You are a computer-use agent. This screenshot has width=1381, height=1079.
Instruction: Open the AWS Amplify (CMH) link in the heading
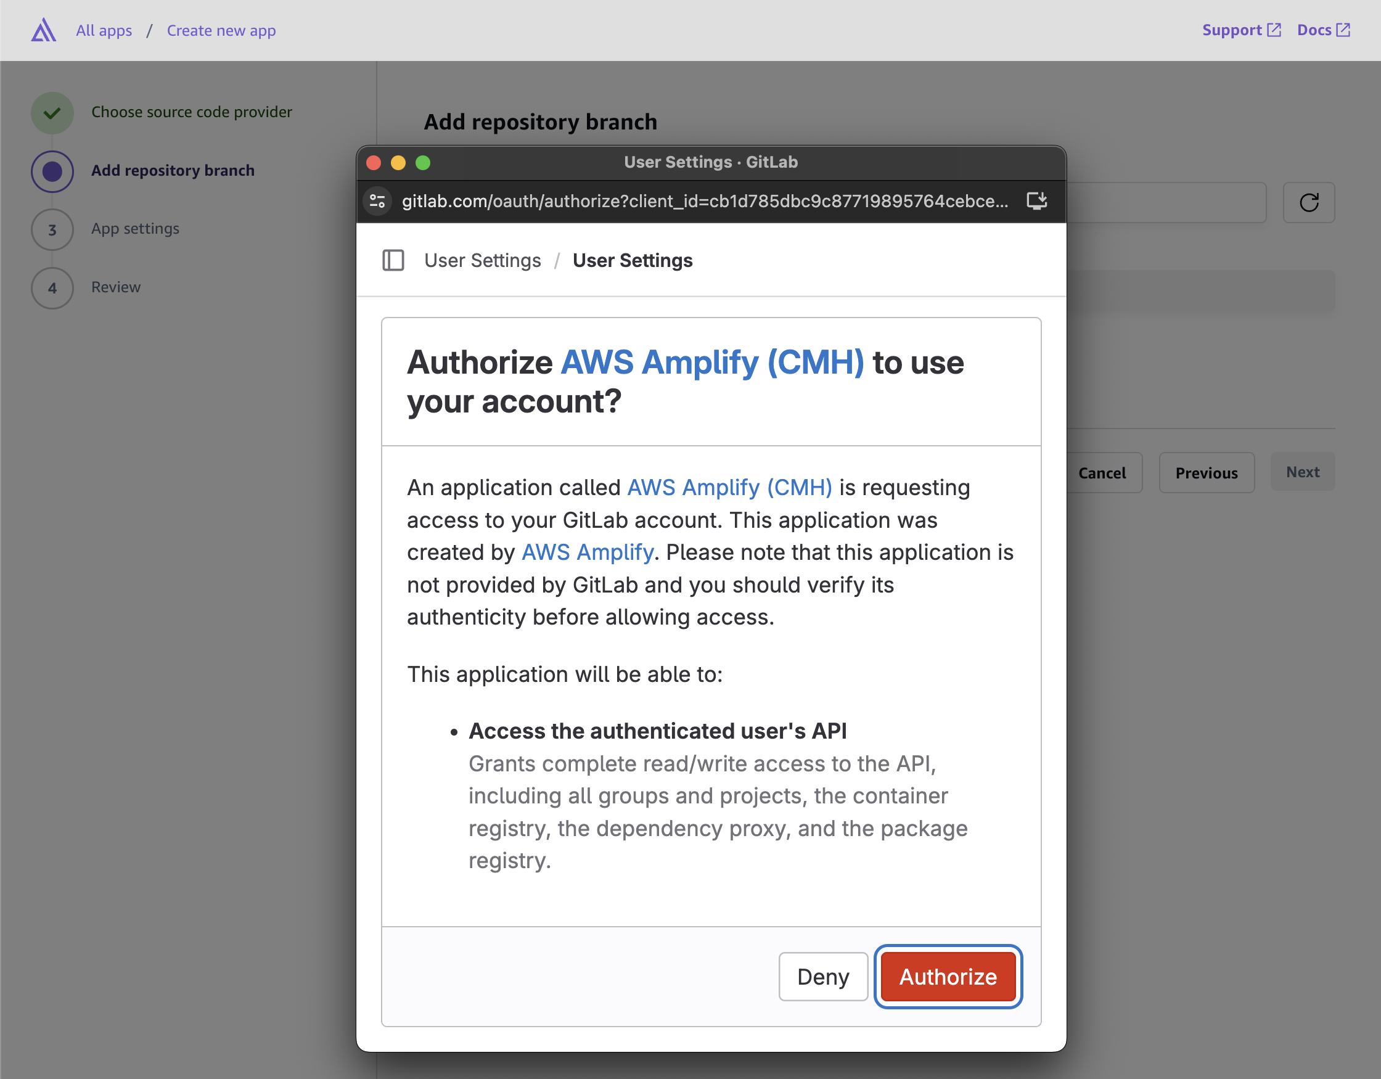click(713, 362)
